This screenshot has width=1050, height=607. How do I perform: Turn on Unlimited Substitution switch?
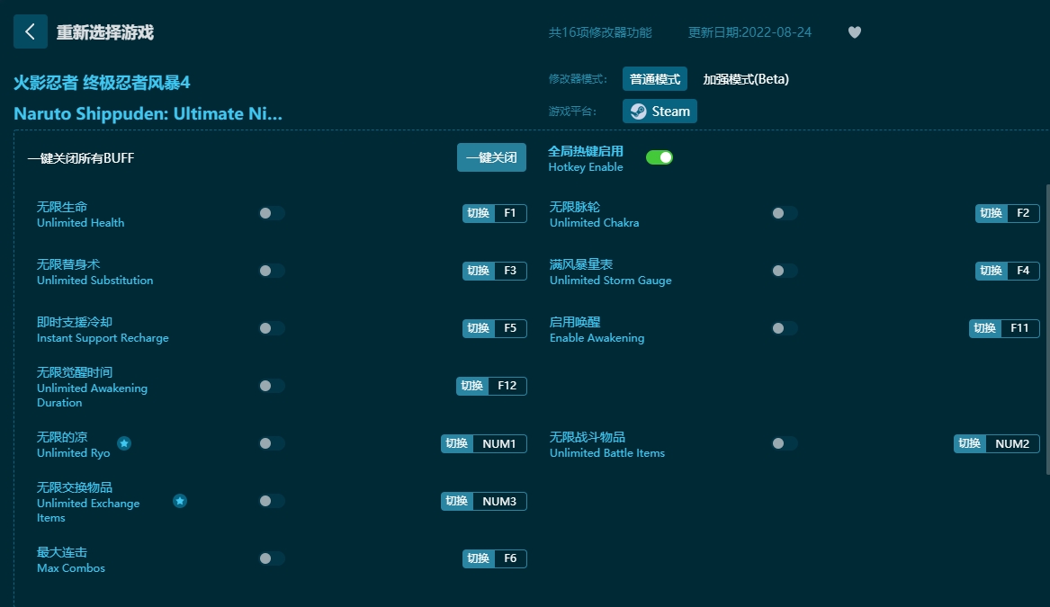(271, 271)
